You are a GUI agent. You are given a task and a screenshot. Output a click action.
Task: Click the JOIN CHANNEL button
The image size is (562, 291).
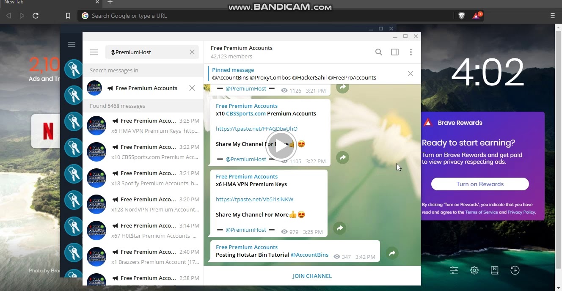coord(312,276)
